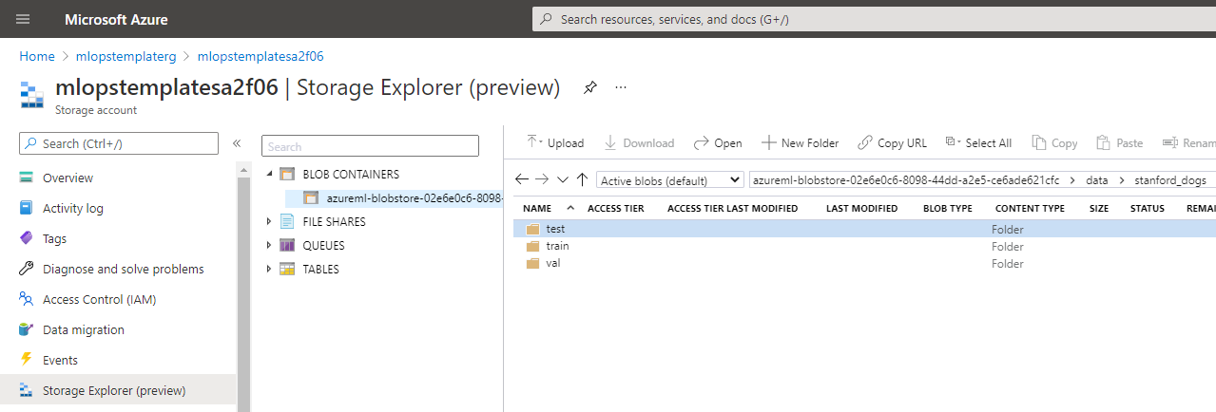Sort by ACCESS TIER column header
Screen dimensions: 1216x412
click(x=616, y=208)
